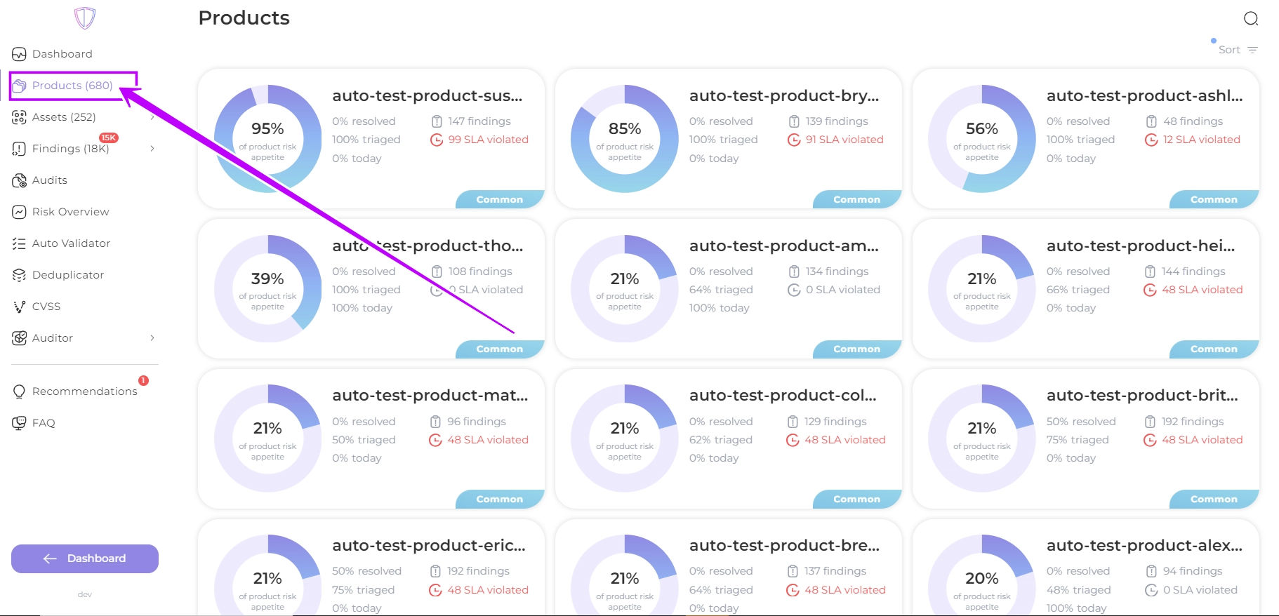Expand the Auditor submenu chevron
Viewport: 1279px width, 616px height.
(x=152, y=338)
